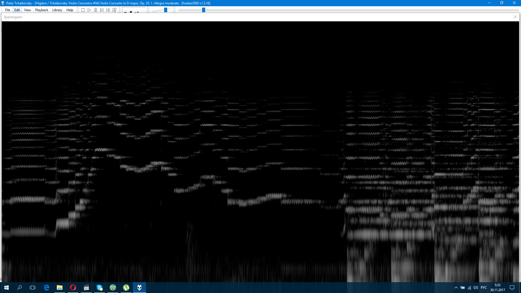Play a random track
521x293 pixels.
115,10
